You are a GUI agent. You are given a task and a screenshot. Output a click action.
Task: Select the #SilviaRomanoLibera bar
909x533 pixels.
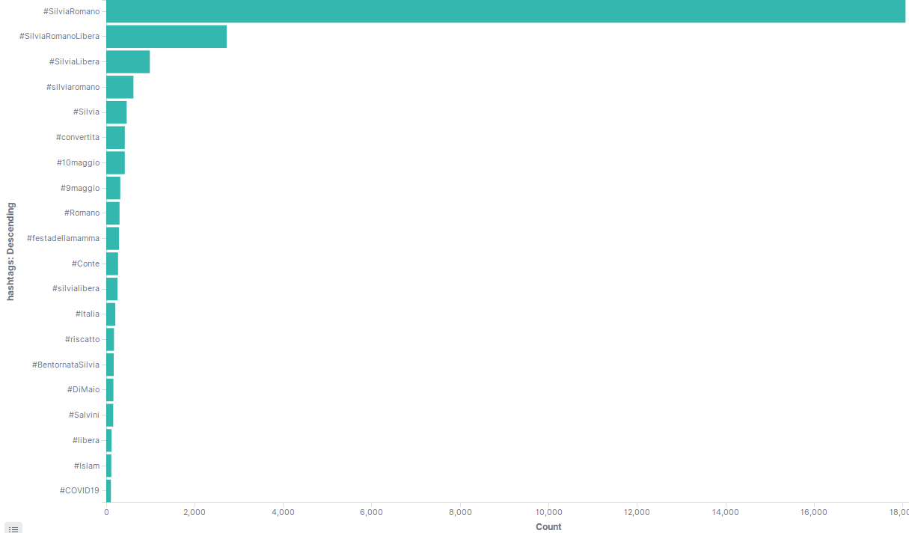(166, 37)
